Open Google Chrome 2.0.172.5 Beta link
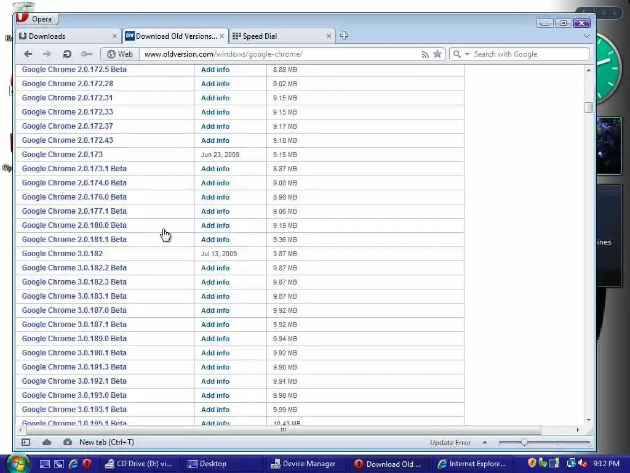The image size is (630, 473). (x=74, y=70)
